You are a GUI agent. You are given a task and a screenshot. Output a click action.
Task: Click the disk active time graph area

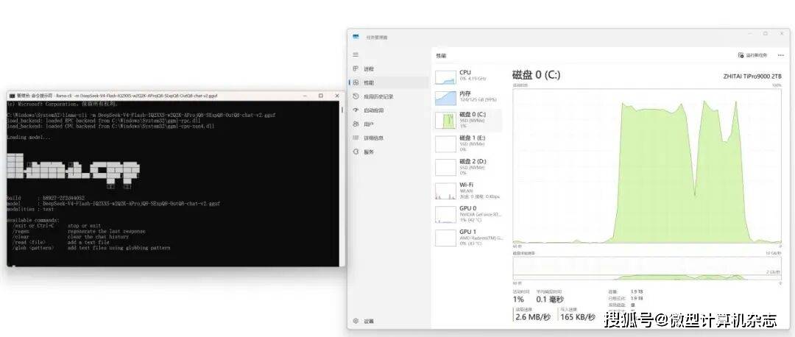[x=647, y=166]
